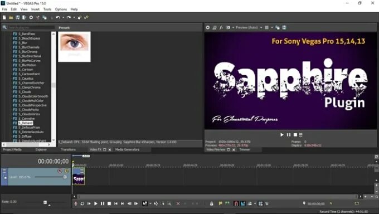The width and height of the screenshot is (379, 214).
Task: Open project properties gear in main toolbar
Action: (31, 17)
